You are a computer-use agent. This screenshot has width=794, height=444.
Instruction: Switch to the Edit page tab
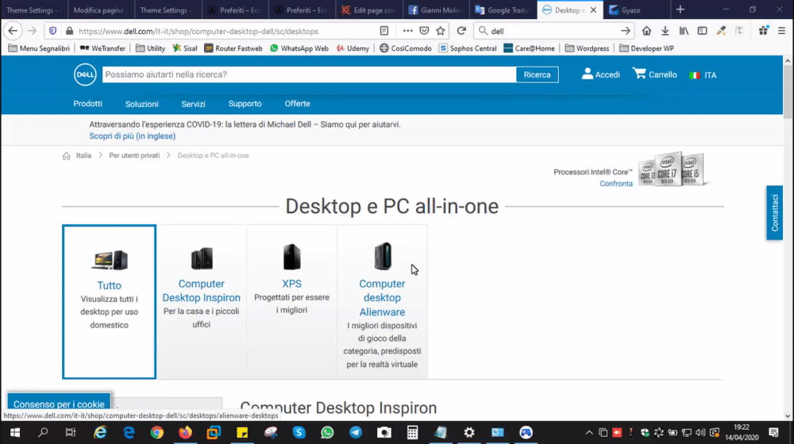click(369, 10)
